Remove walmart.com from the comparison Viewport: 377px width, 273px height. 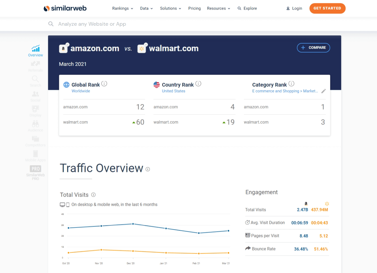[146, 44]
